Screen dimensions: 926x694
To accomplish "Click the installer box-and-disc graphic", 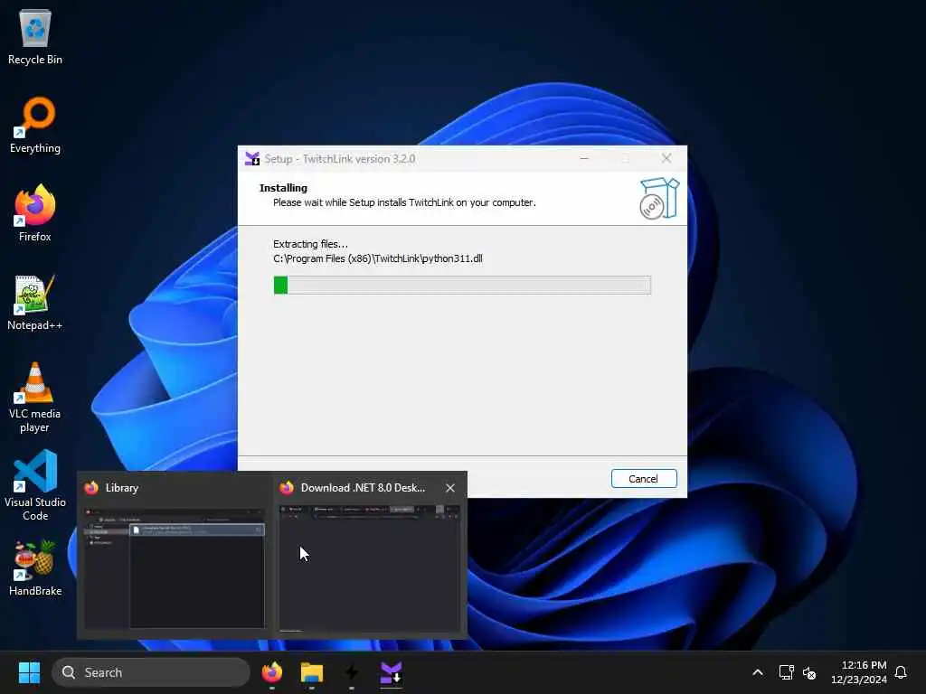I will click(659, 199).
